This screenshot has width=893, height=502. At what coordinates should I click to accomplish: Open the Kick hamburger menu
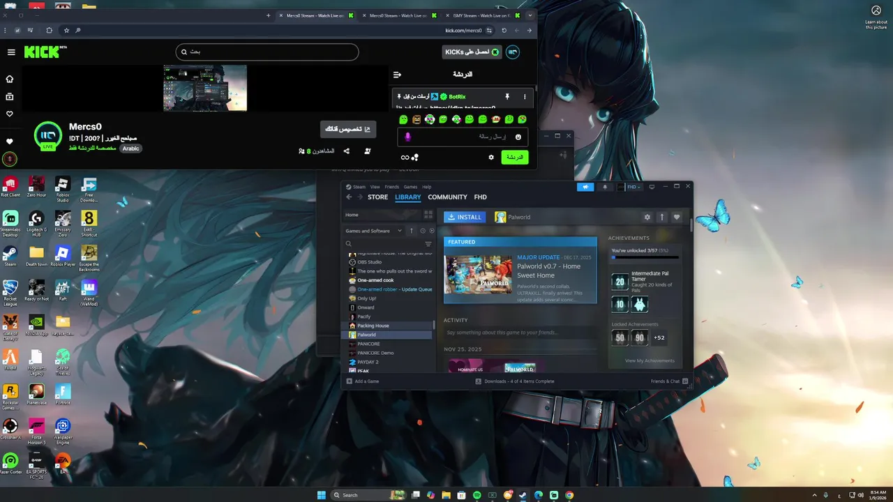click(11, 52)
